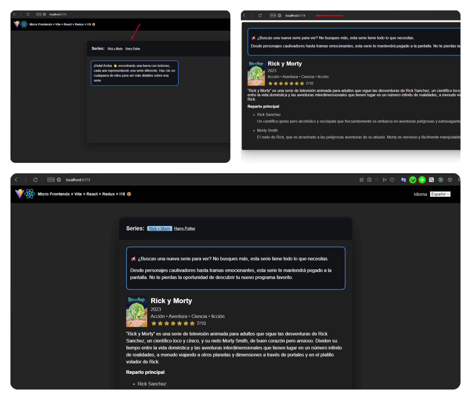Click the localhost:5174 address bar text
The width and height of the screenshot is (471, 400).
click(x=295, y=16)
